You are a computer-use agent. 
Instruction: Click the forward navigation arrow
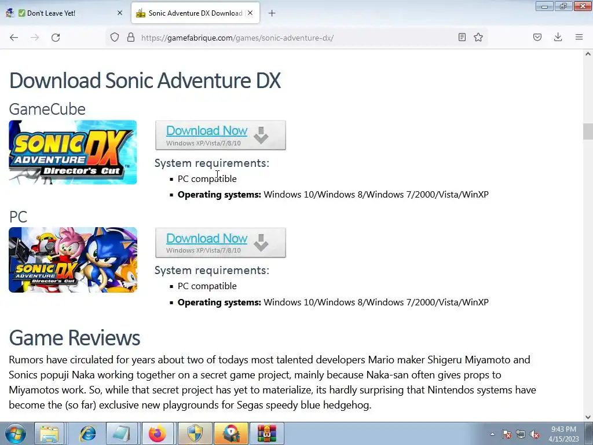pyautogui.click(x=35, y=38)
